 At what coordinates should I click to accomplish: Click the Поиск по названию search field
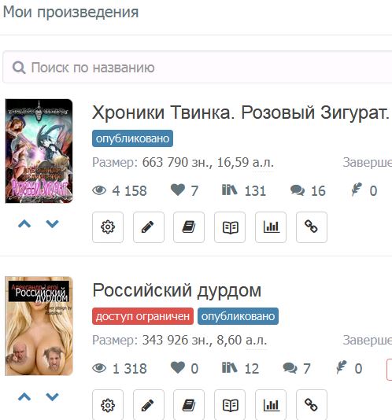coord(198,67)
